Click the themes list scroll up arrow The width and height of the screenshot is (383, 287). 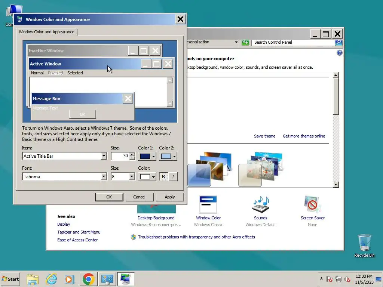(x=336, y=75)
